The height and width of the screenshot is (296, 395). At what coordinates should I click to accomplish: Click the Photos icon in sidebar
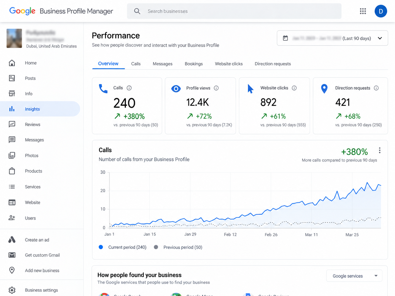tap(12, 155)
